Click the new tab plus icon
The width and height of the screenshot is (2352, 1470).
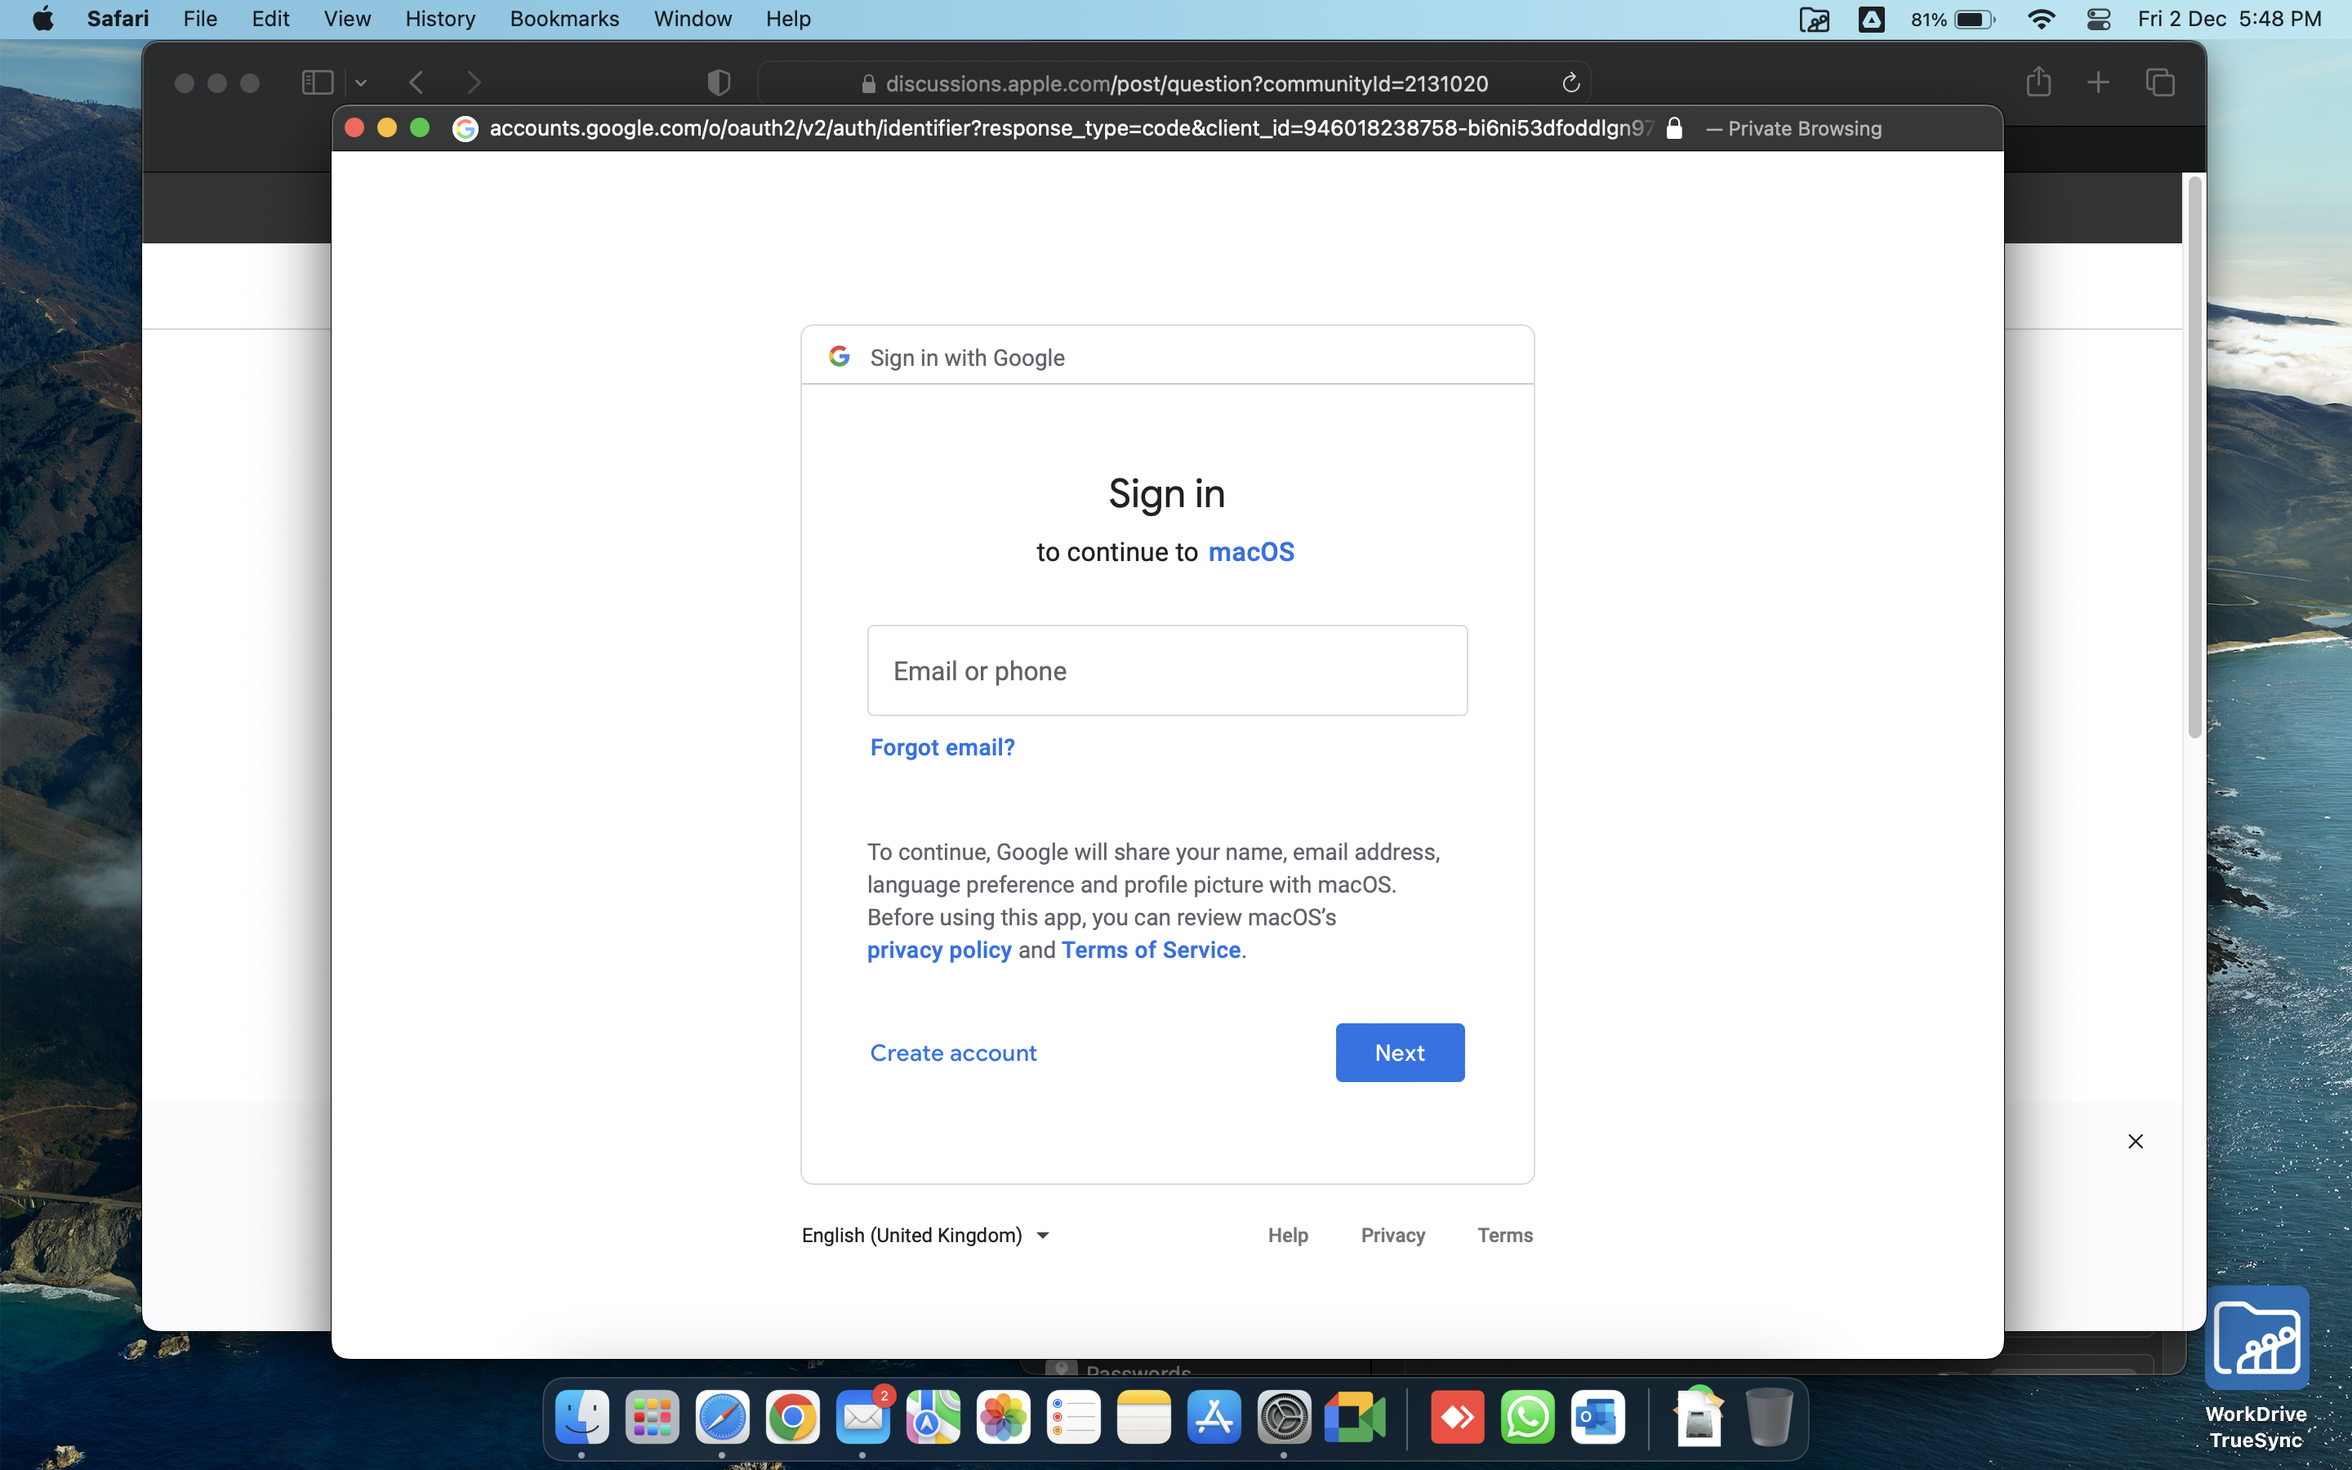pyautogui.click(x=2098, y=82)
